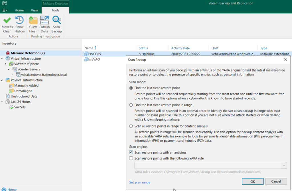Select Find the last clean restore point
The height and width of the screenshot is (191, 292).
tap(131, 88)
